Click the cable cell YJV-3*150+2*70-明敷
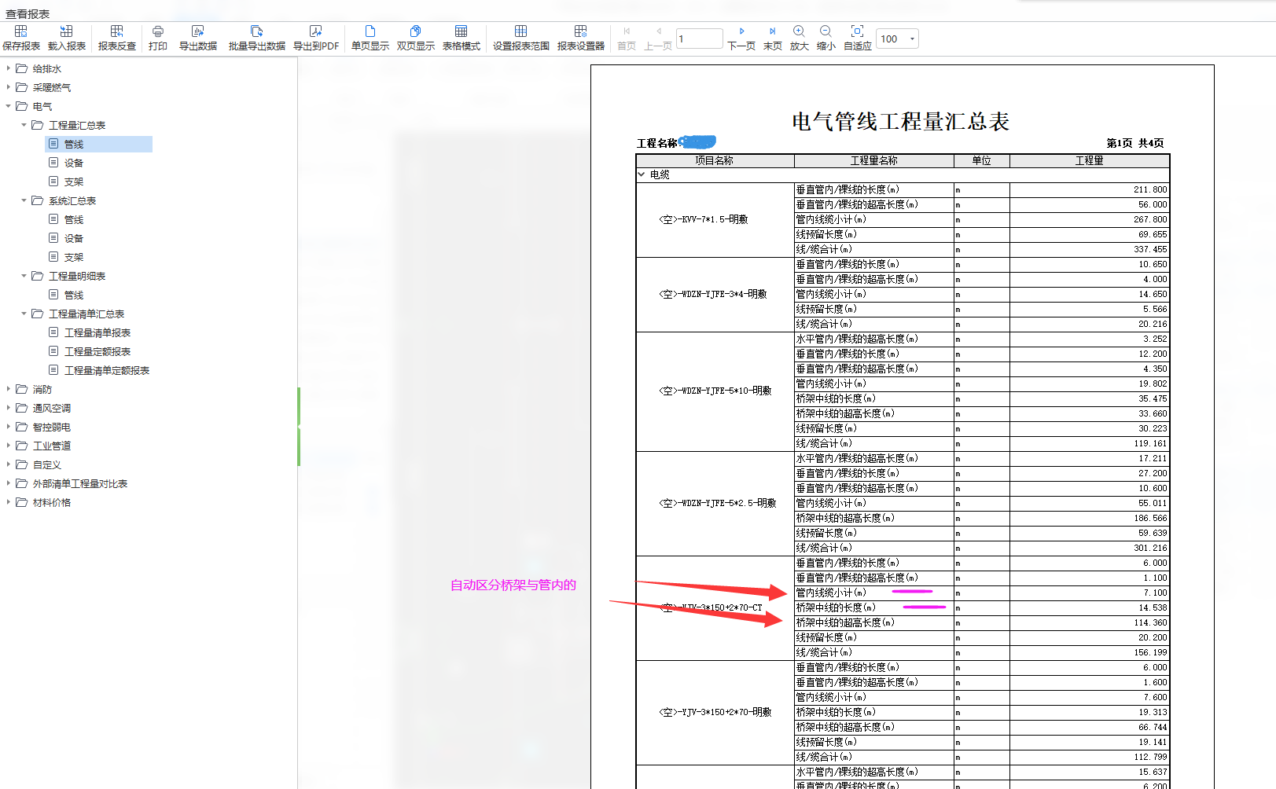Screen dimensions: 1276x789 click(x=715, y=712)
